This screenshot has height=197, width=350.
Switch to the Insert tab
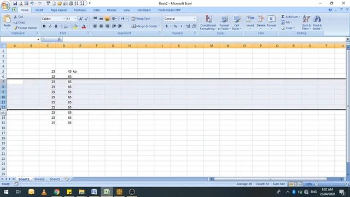click(x=39, y=10)
